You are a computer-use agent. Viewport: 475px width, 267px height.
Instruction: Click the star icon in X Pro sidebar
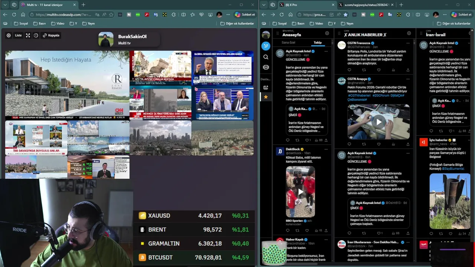[x=266, y=97]
